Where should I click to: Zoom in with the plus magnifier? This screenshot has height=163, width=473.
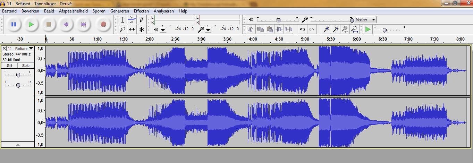click(326, 29)
